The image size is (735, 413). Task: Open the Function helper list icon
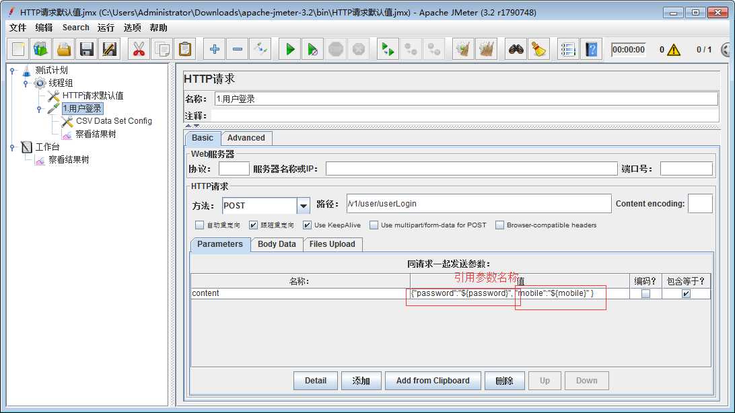click(567, 49)
